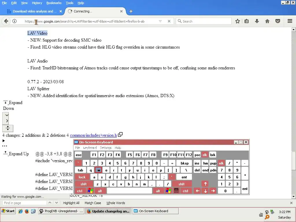Click page scrollbar down arrow
Screen dimensions: 296x222
point(294,197)
